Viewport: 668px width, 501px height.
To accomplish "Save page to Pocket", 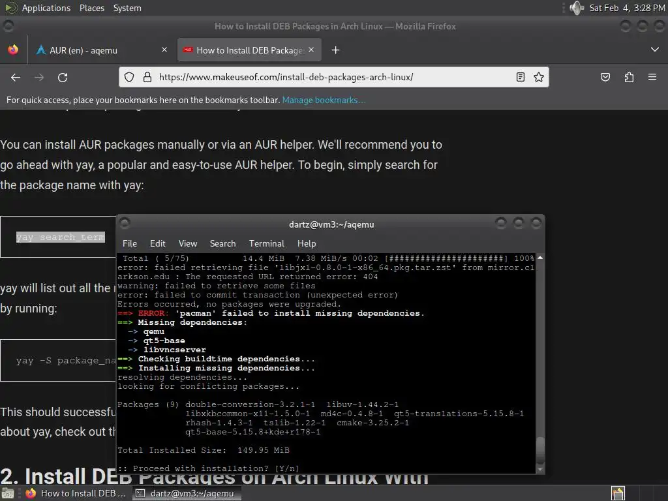I will tap(605, 77).
